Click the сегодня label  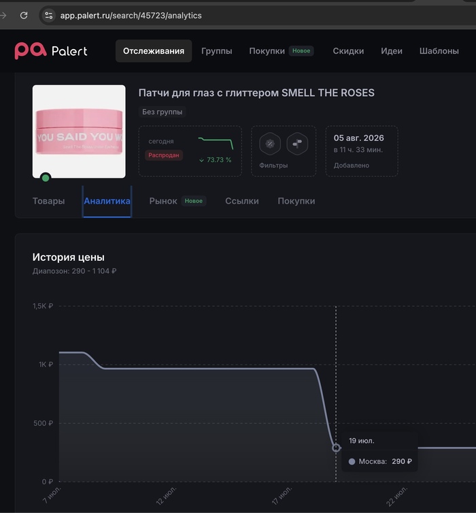(x=161, y=141)
